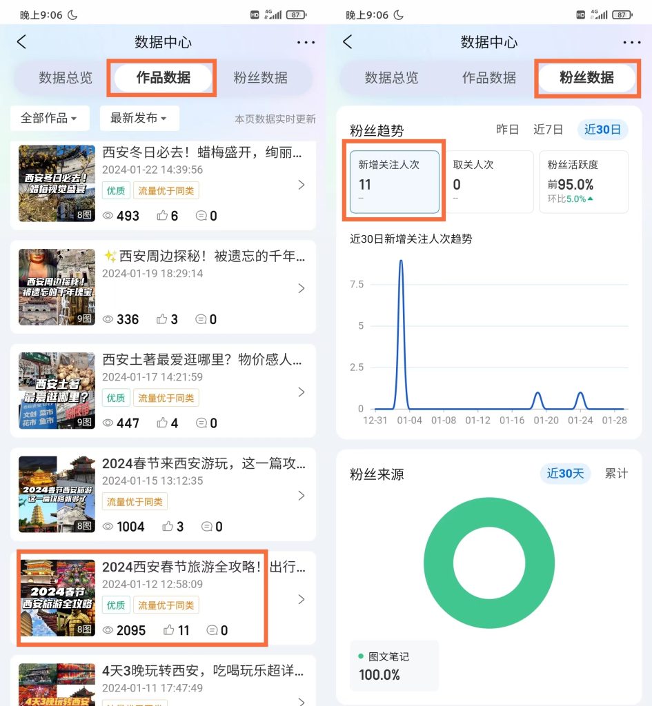Viewport: 652px width, 706px height.
Task: Tap the 本页数据实时更新 notice text
Action: click(275, 119)
